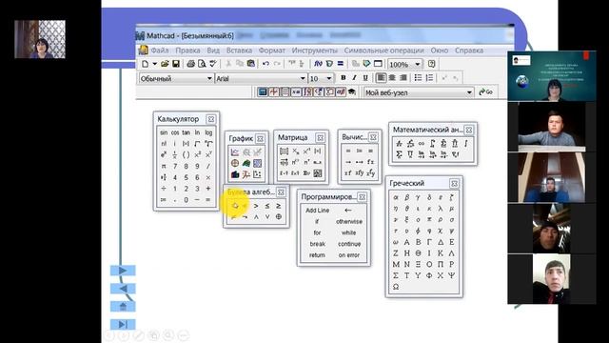Click the otherwise programming operator
609x343 pixels.
pos(349,222)
